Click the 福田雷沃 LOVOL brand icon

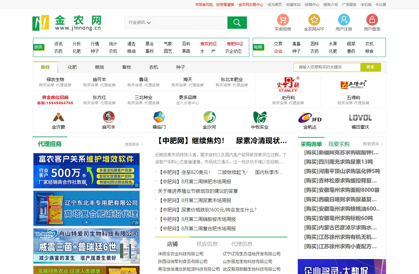tap(360, 118)
